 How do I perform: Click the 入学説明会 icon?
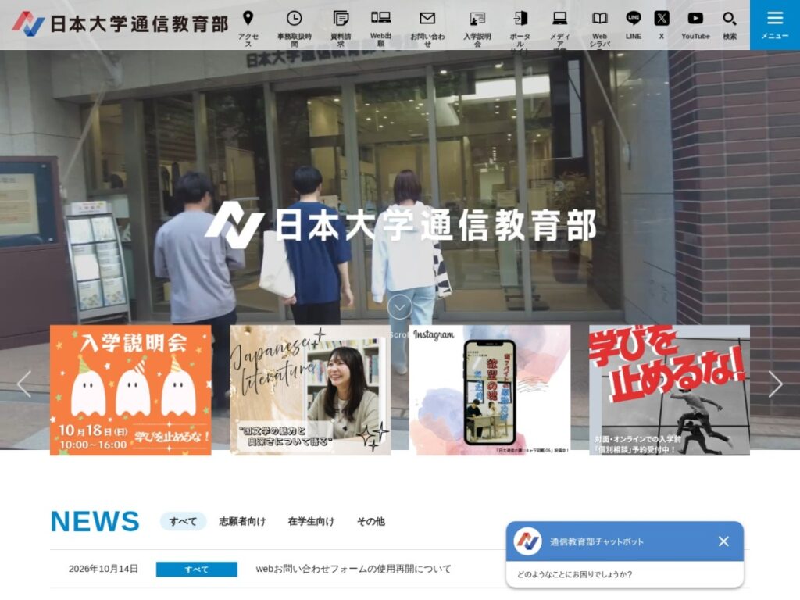pyautogui.click(x=477, y=19)
